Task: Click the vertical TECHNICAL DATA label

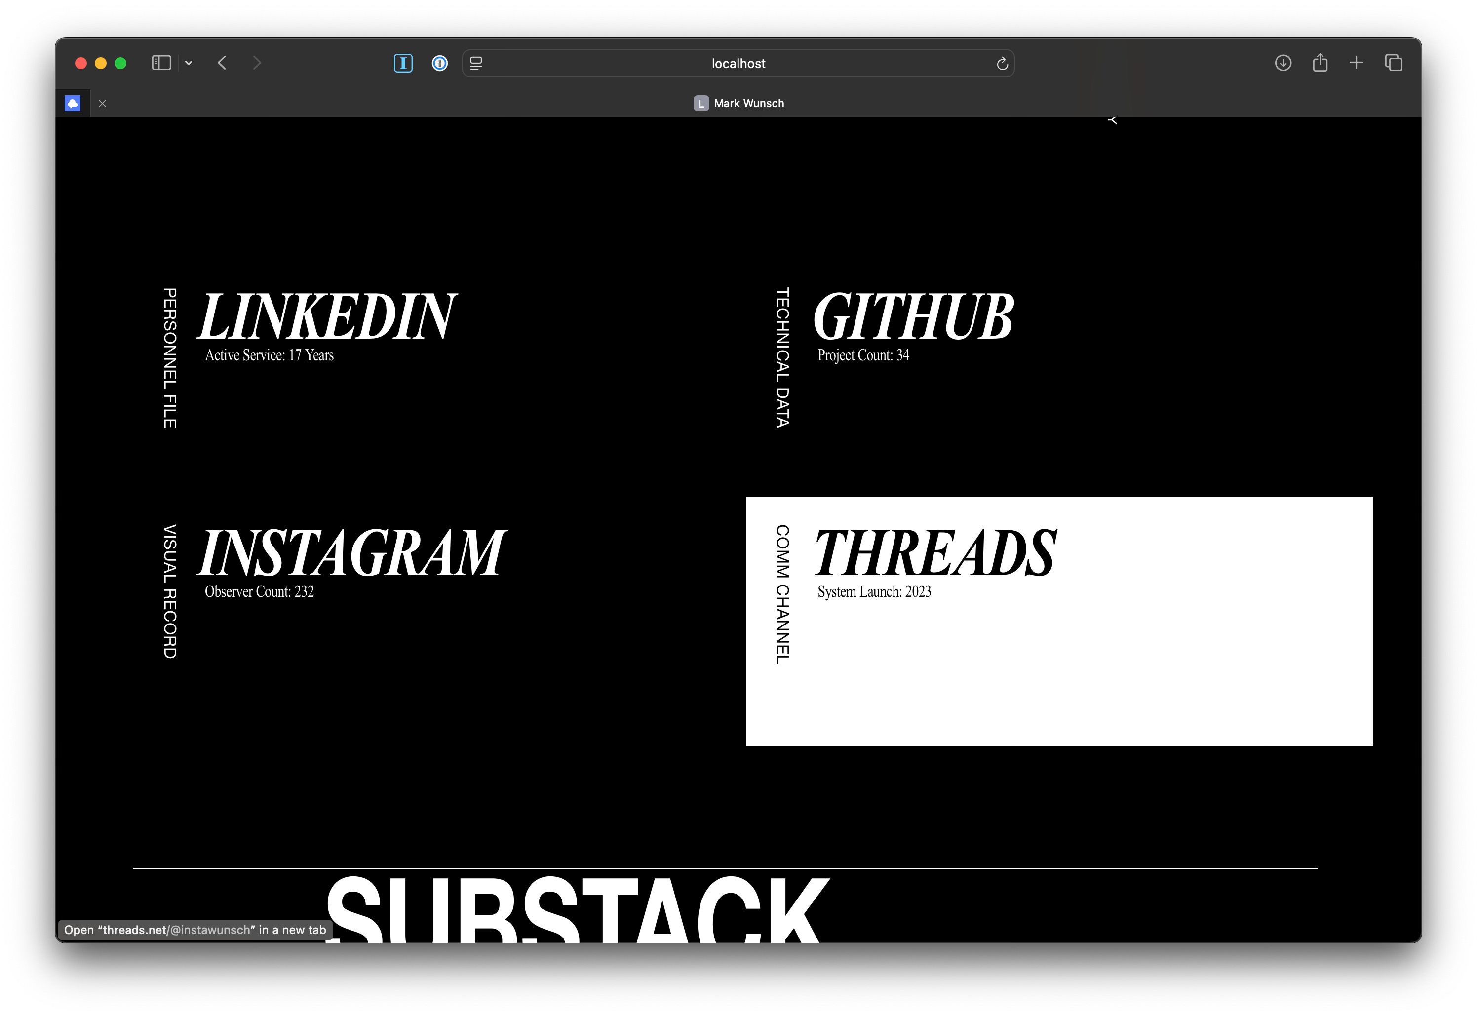Action: 783,358
